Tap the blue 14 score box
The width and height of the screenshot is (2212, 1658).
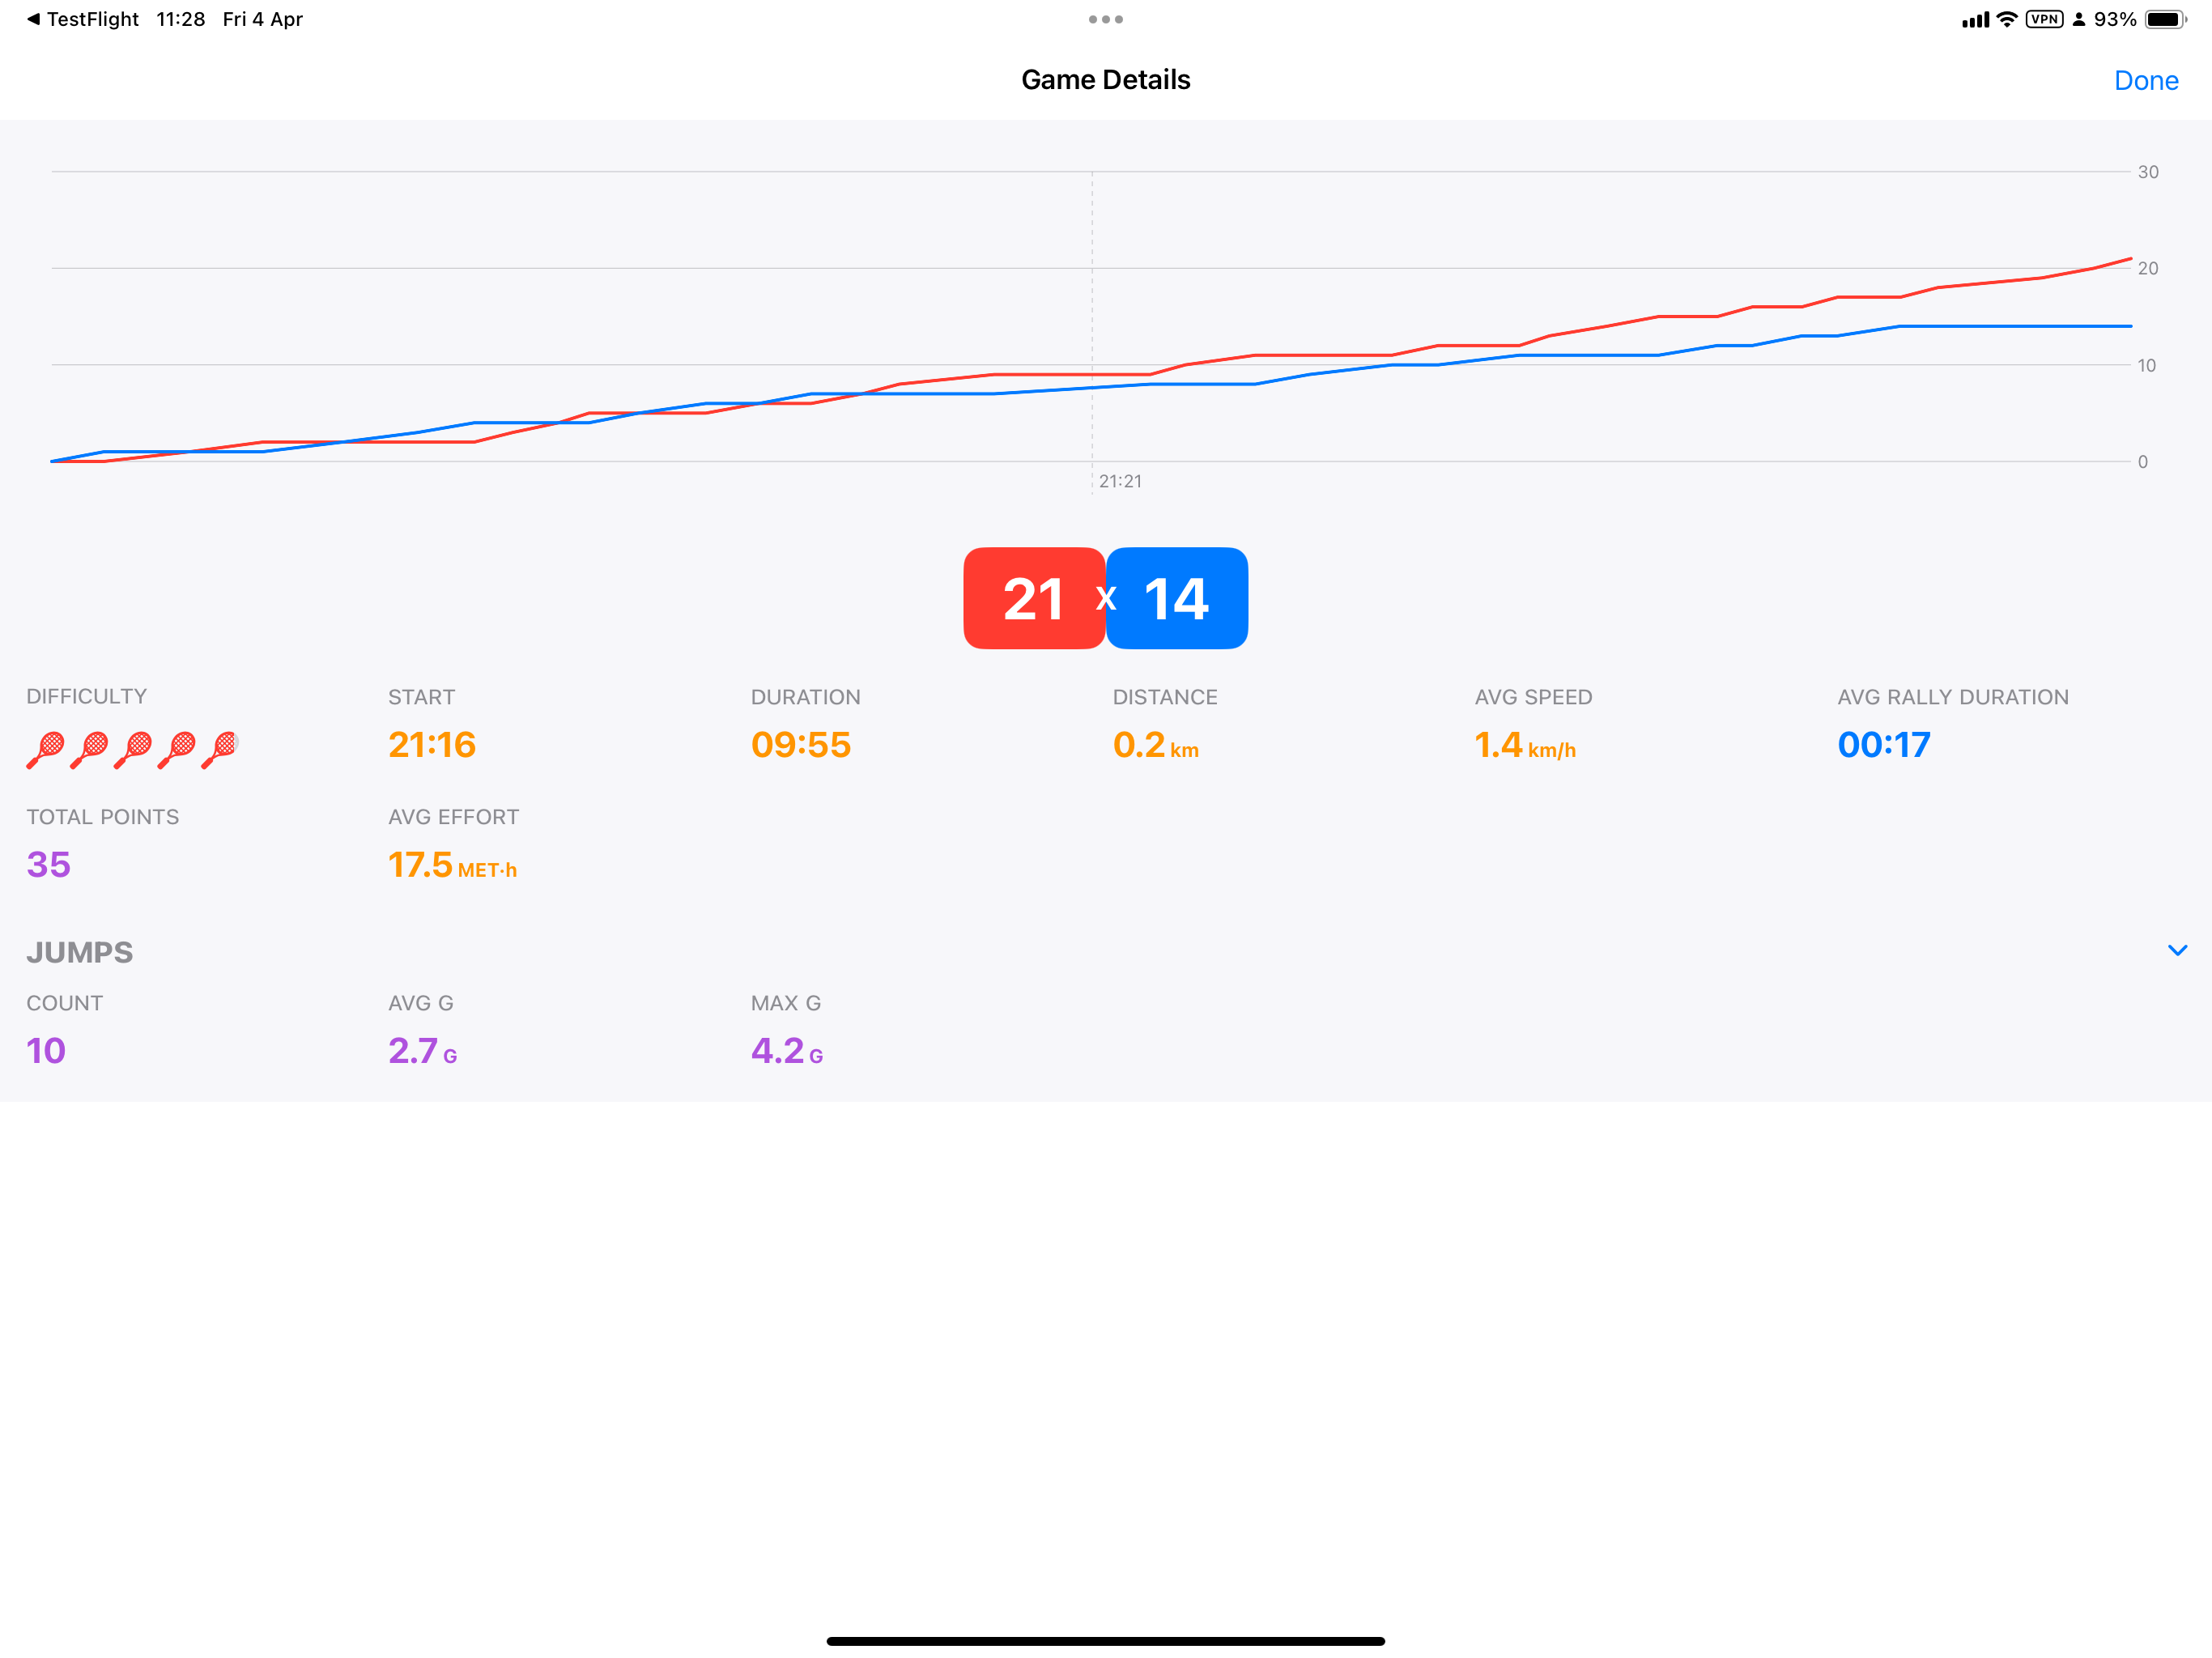1177,598
